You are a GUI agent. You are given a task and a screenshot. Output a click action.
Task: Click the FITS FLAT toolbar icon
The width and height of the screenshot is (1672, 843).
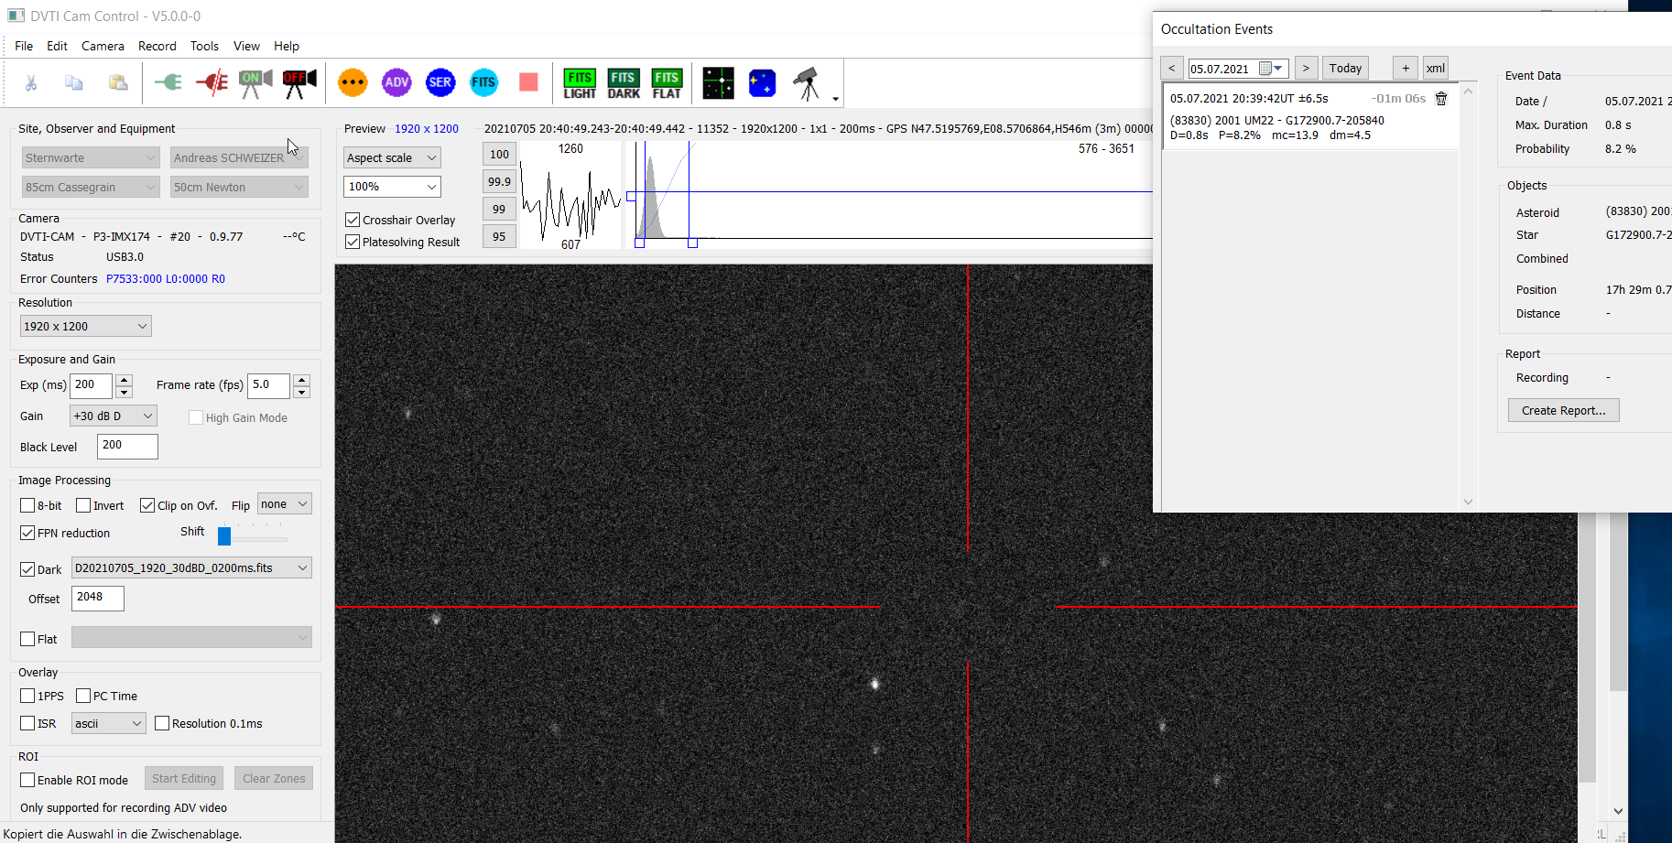click(667, 83)
